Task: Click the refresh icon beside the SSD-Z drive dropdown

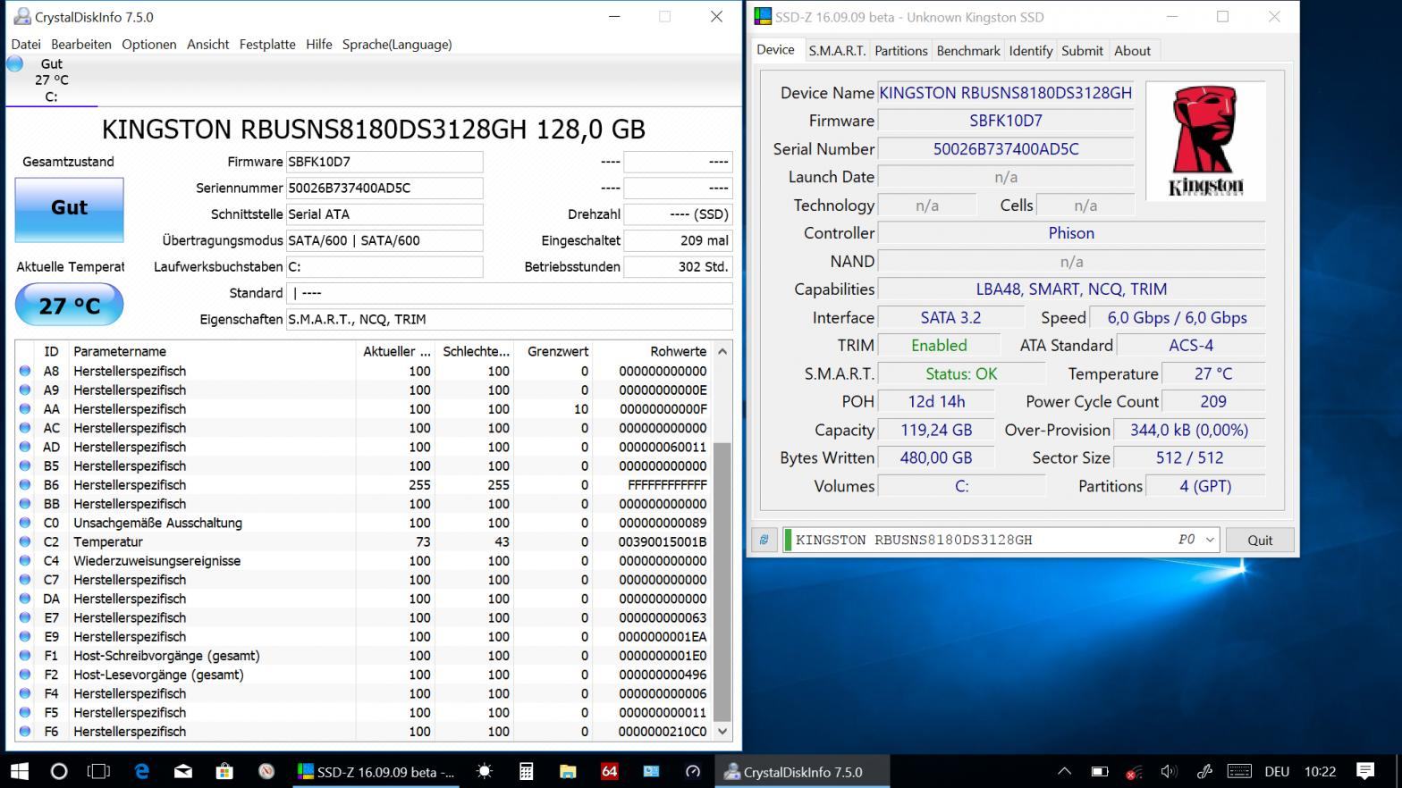Action: [764, 540]
